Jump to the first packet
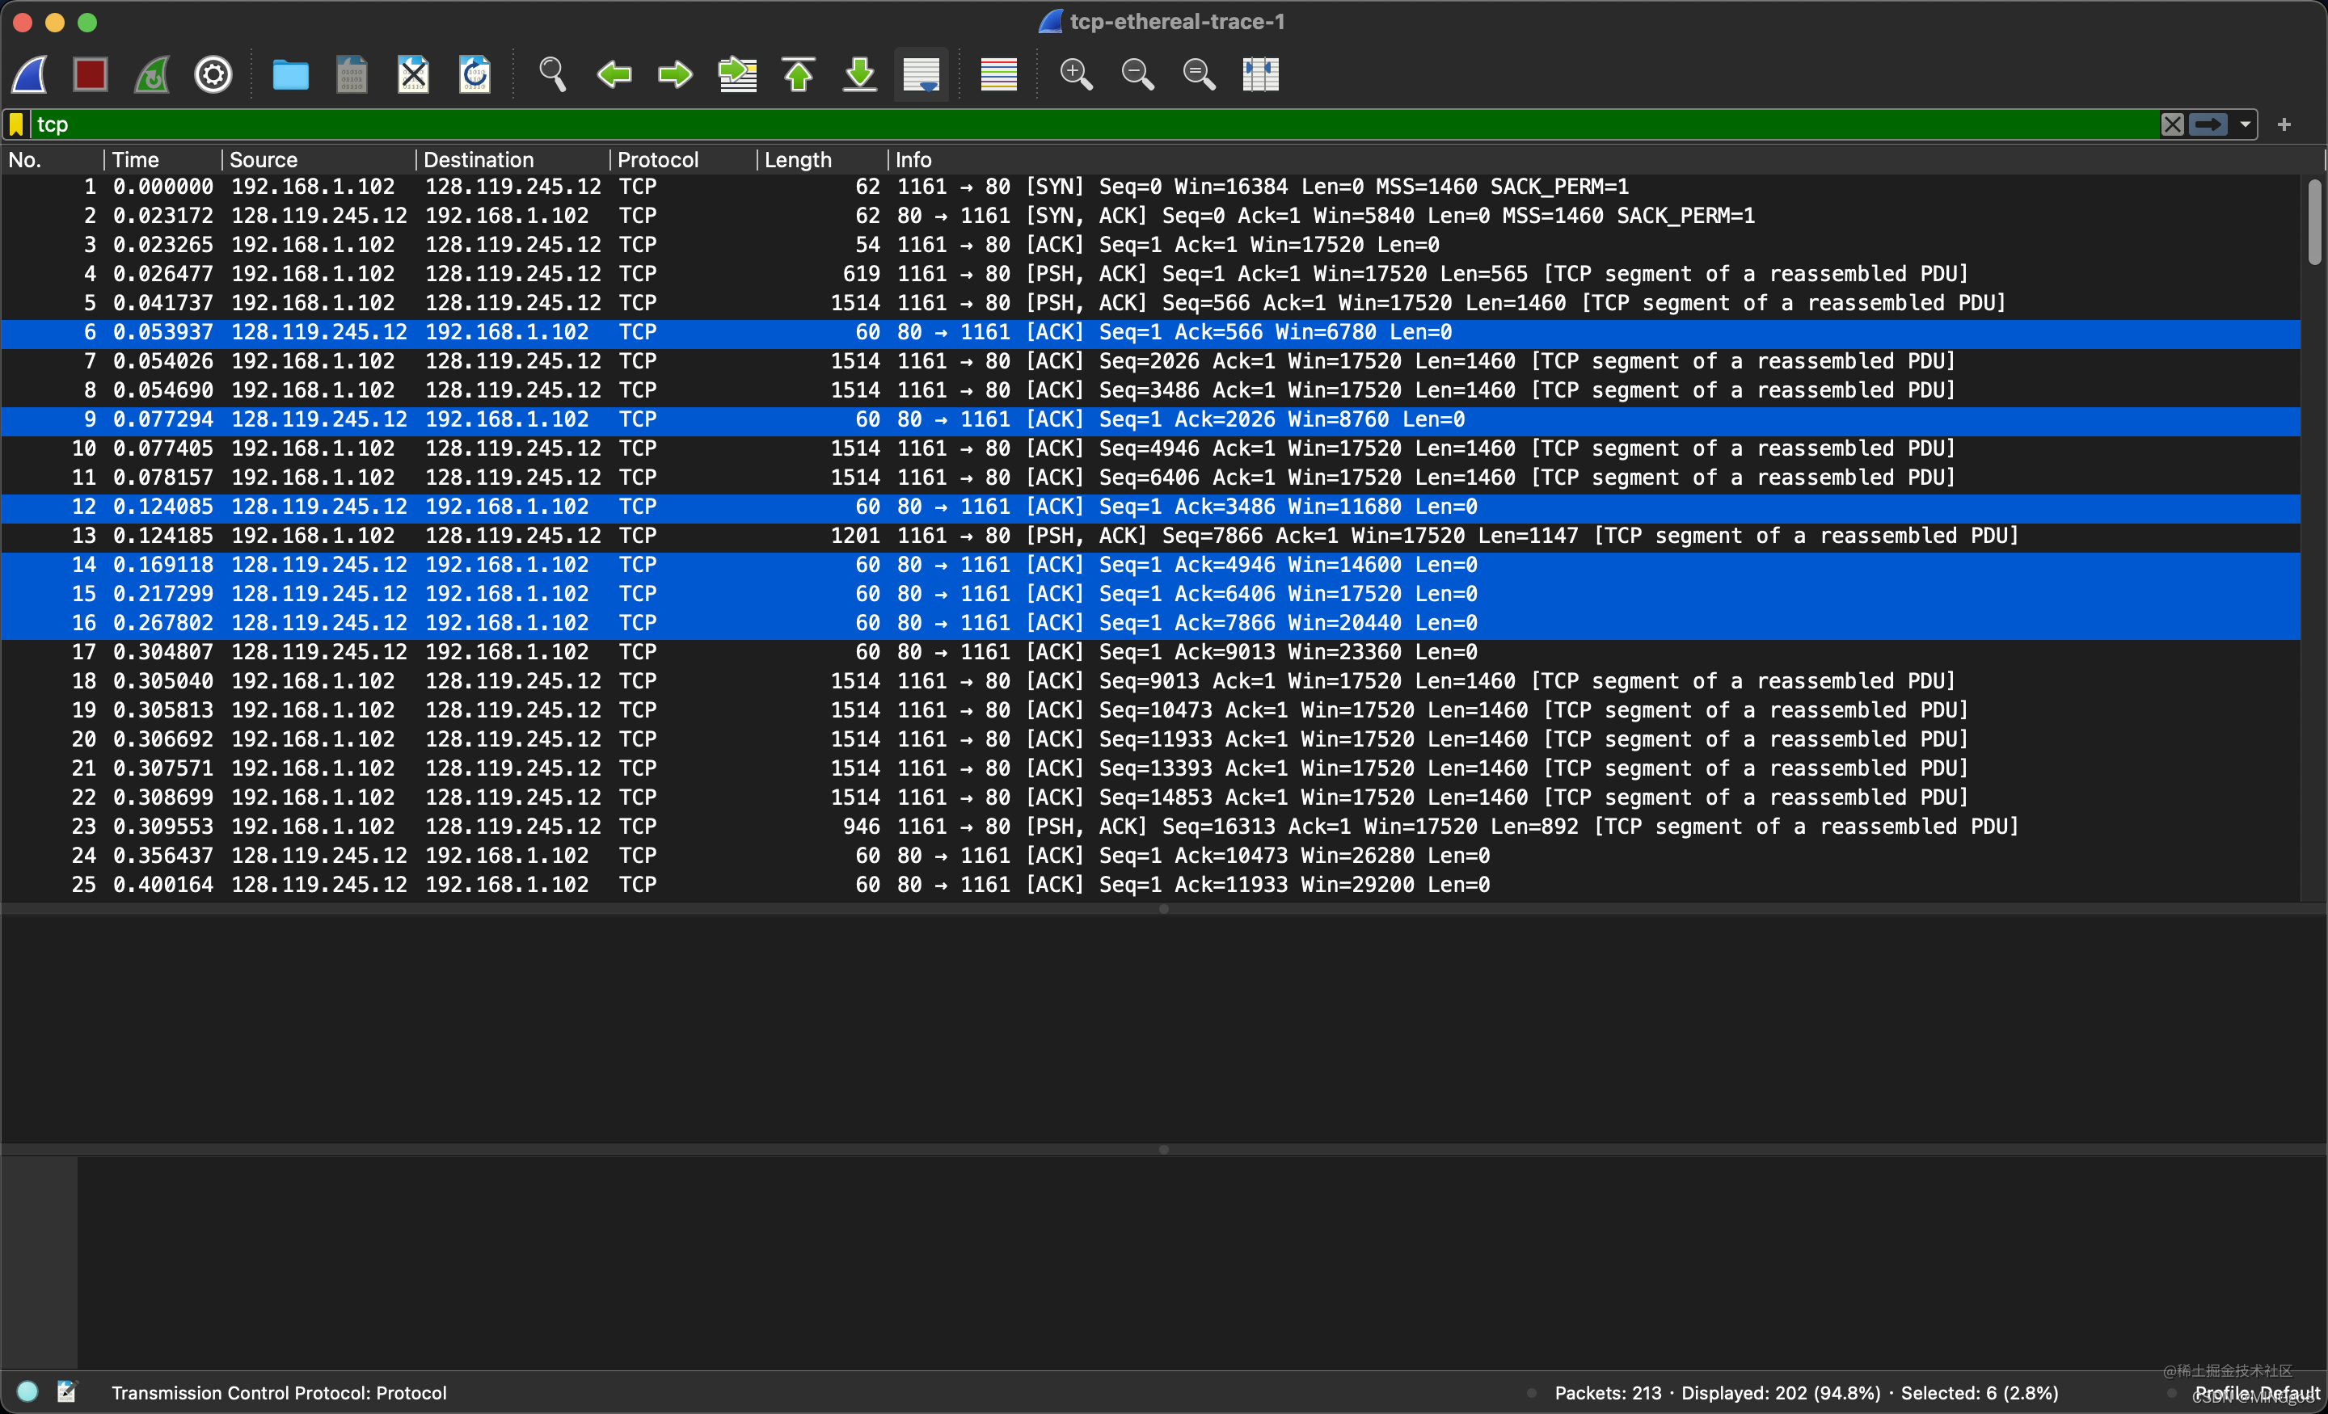Image resolution: width=2328 pixels, height=1414 pixels. 799,74
